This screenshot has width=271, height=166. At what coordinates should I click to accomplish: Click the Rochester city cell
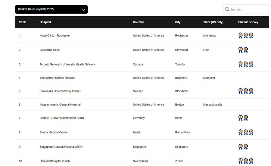coord(182,36)
